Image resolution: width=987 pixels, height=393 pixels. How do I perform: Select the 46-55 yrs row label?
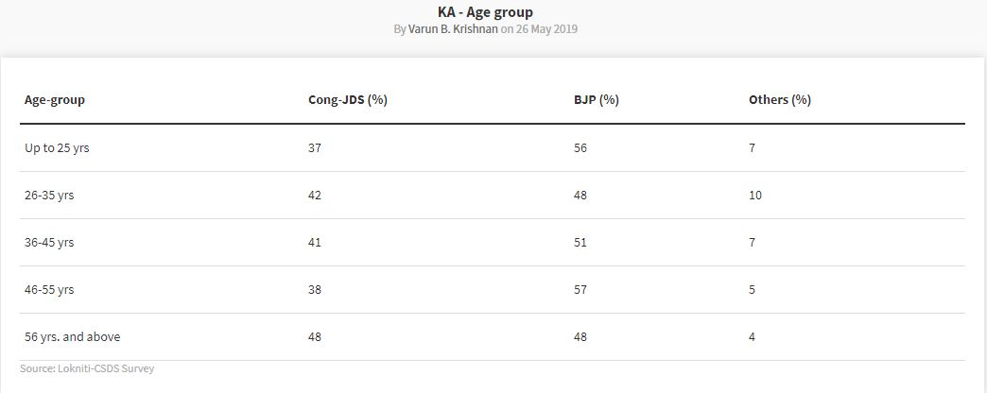[49, 290]
